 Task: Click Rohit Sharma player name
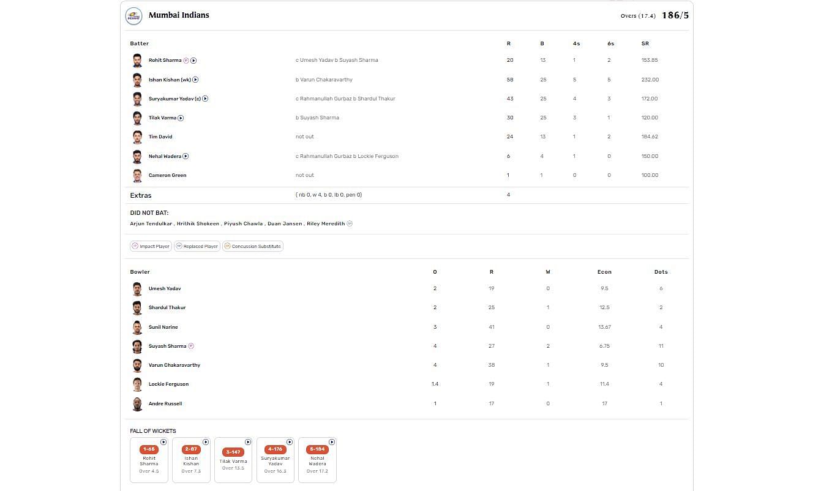(165, 61)
